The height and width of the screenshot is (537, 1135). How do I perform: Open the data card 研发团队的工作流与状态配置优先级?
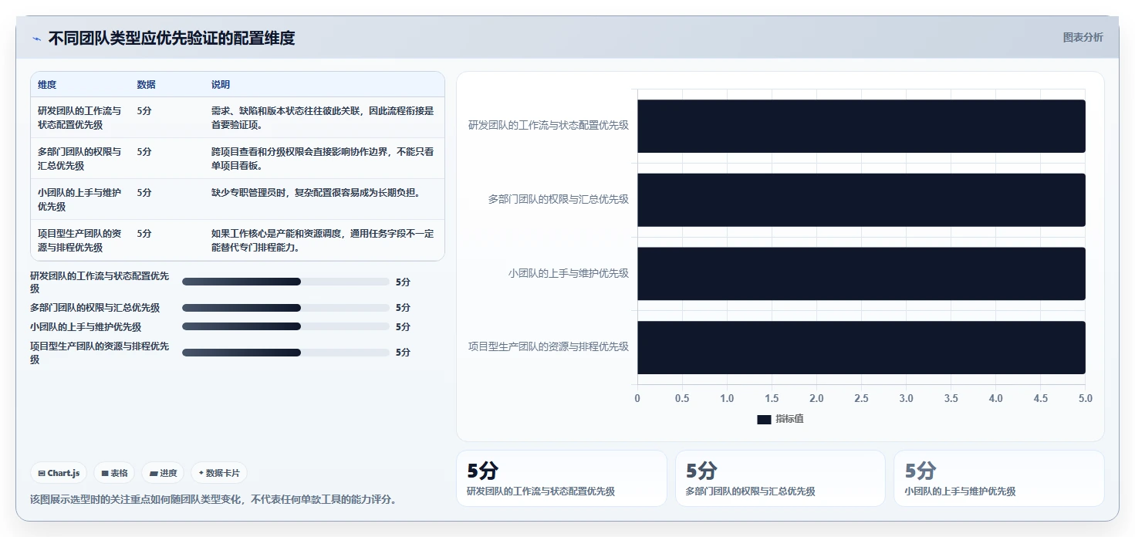[562, 478]
